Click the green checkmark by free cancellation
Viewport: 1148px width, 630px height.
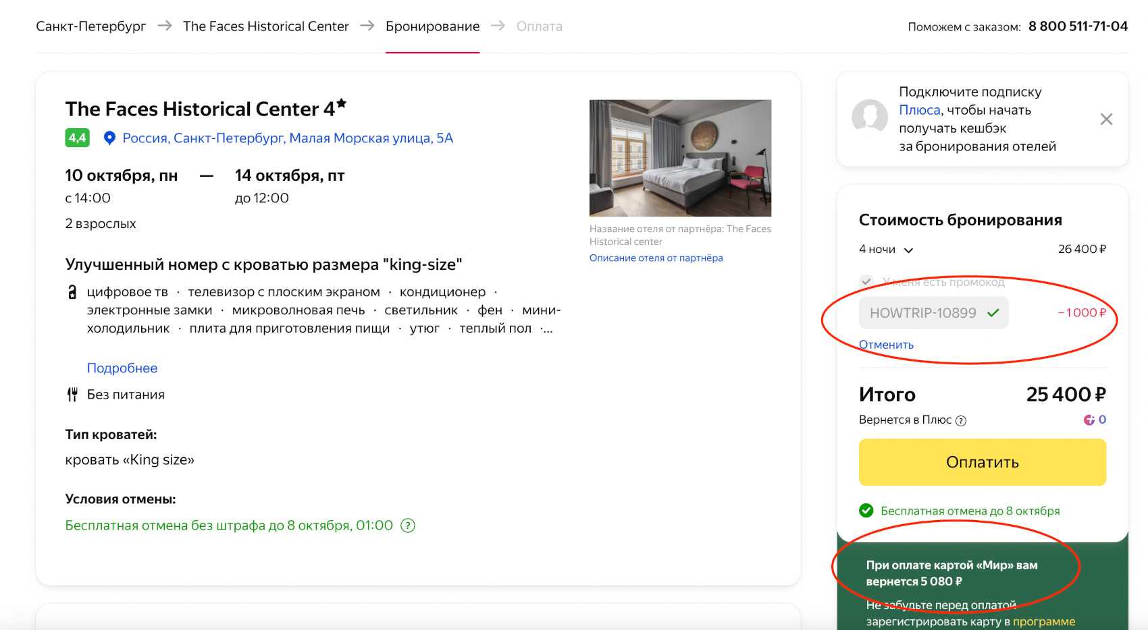pos(866,511)
